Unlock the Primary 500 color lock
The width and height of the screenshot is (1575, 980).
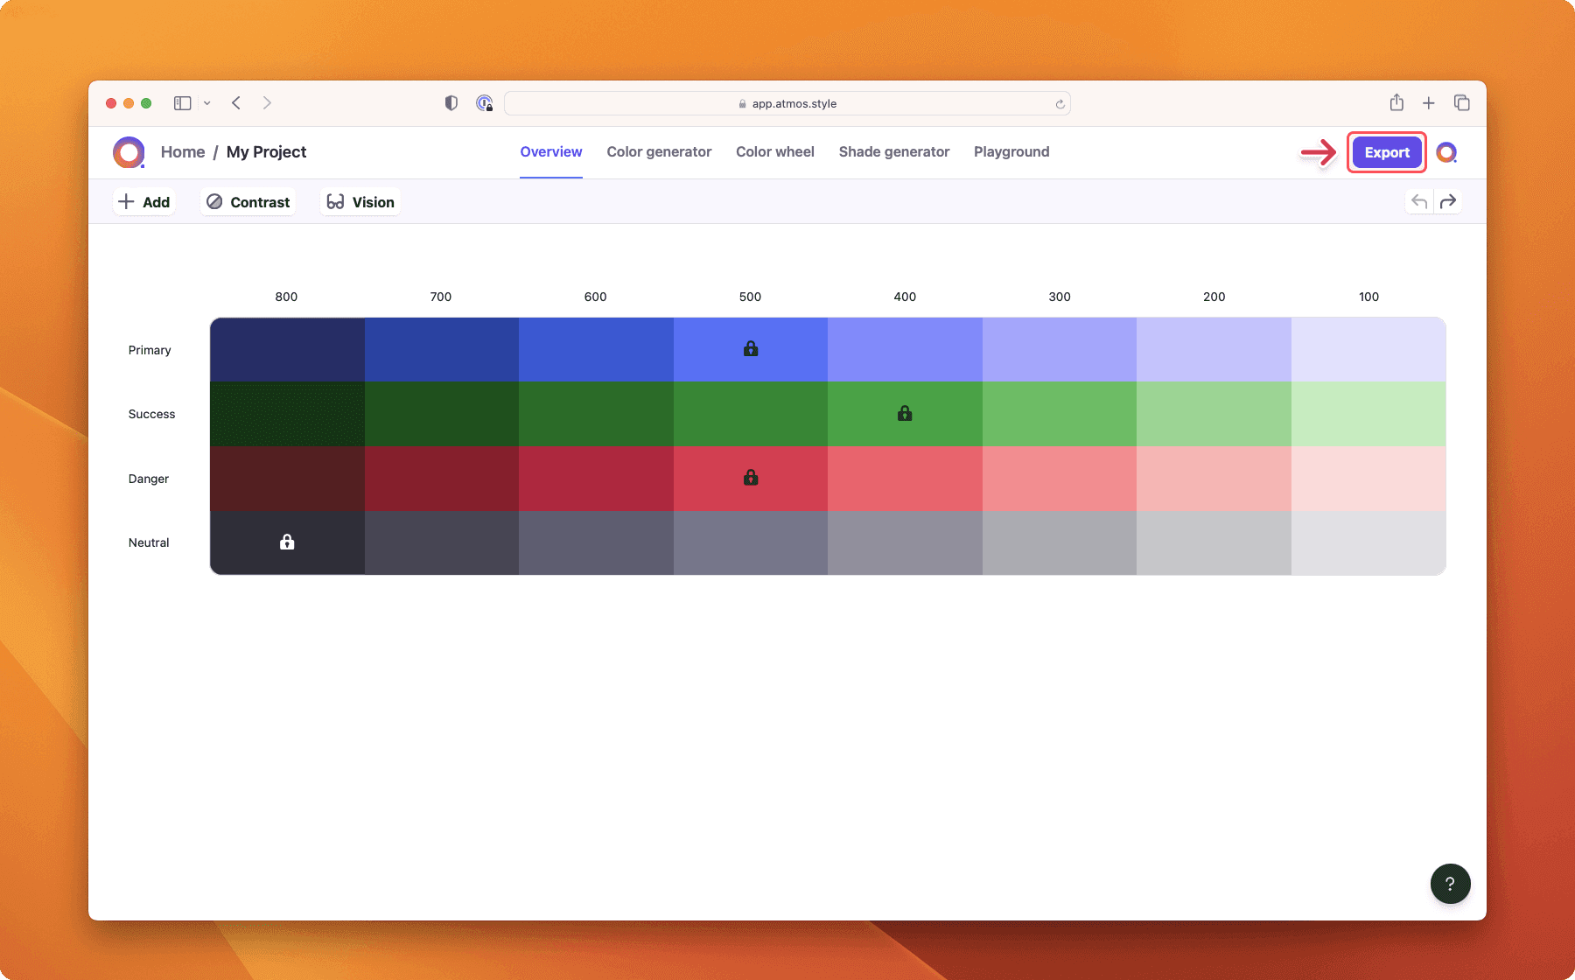pos(751,349)
